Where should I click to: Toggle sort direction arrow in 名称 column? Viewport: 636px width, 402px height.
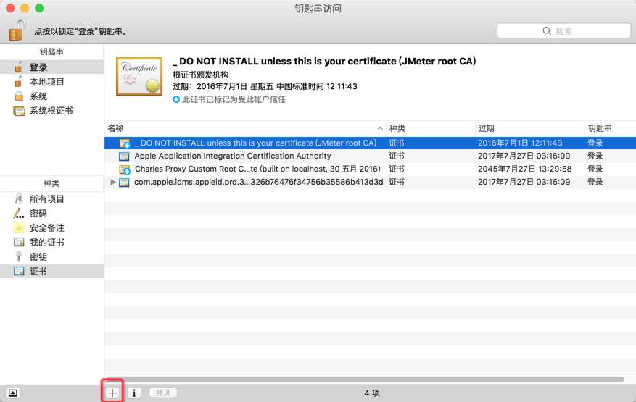(380, 128)
